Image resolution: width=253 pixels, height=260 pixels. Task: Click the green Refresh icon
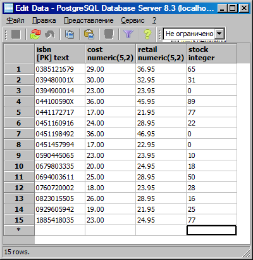pos(35,34)
